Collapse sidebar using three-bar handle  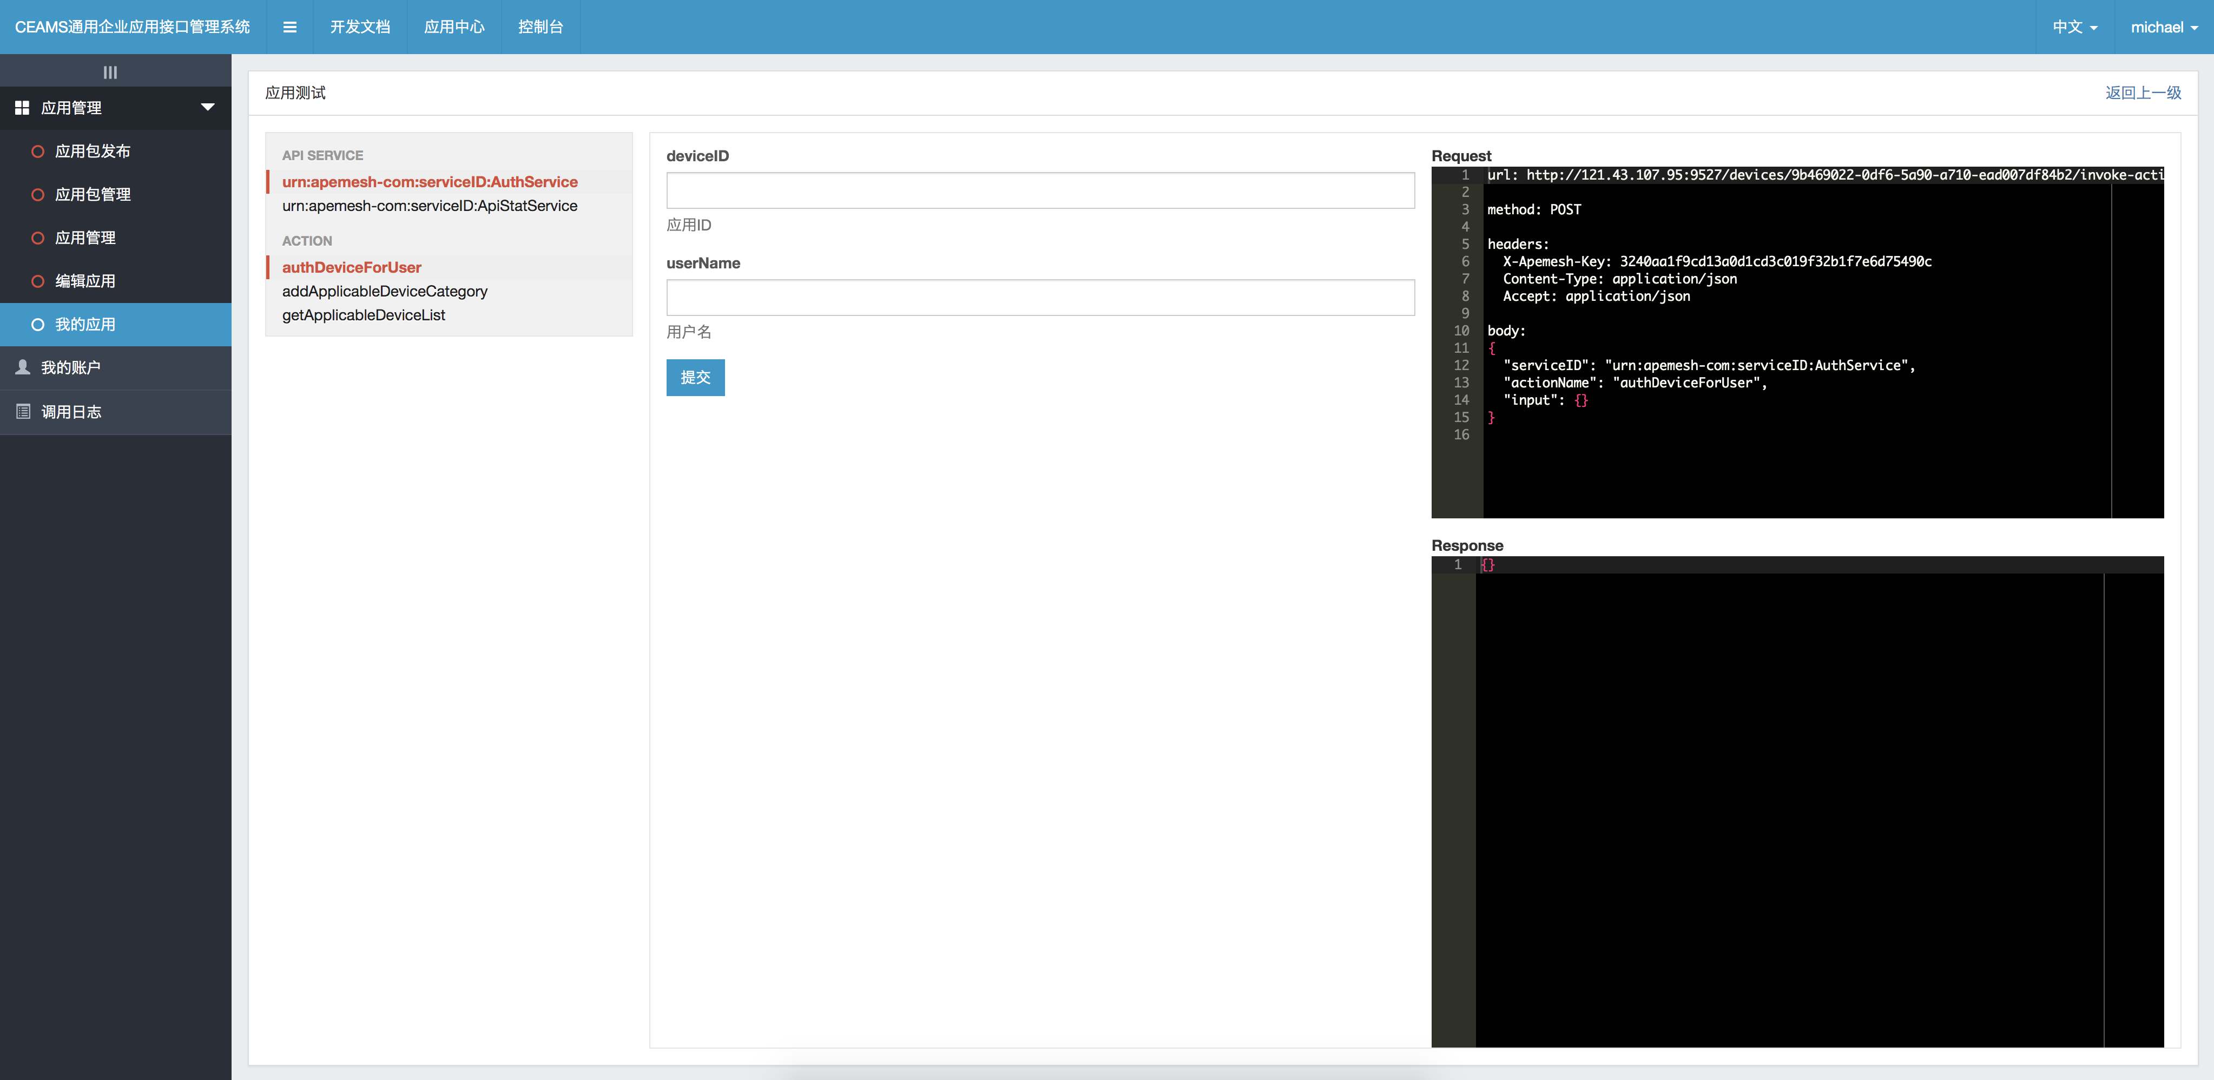pos(110,72)
